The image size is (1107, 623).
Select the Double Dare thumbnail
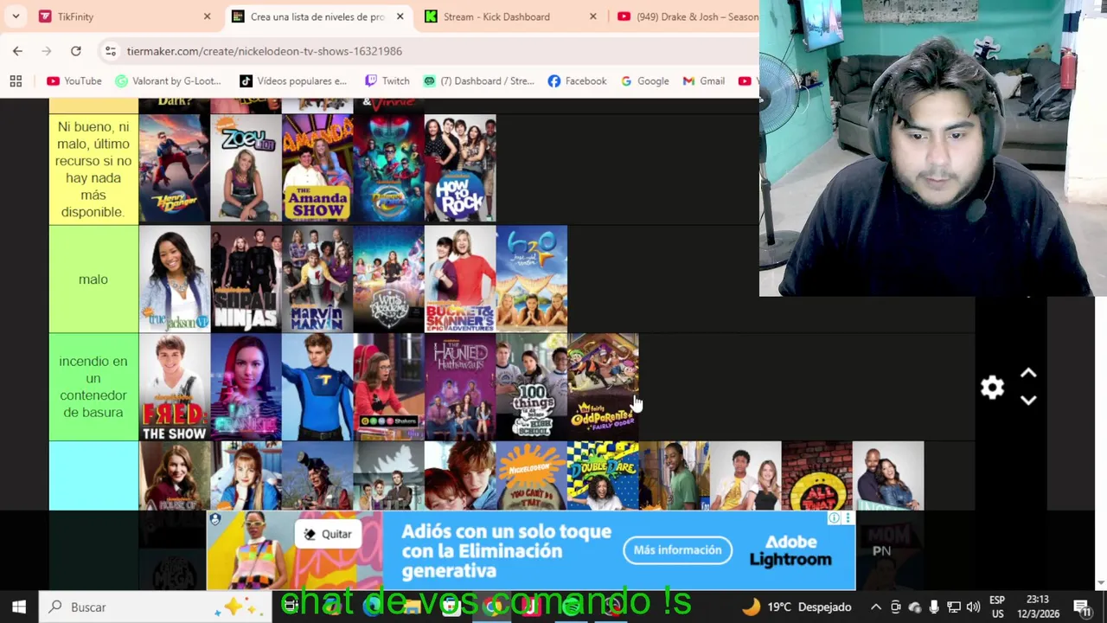point(603,476)
